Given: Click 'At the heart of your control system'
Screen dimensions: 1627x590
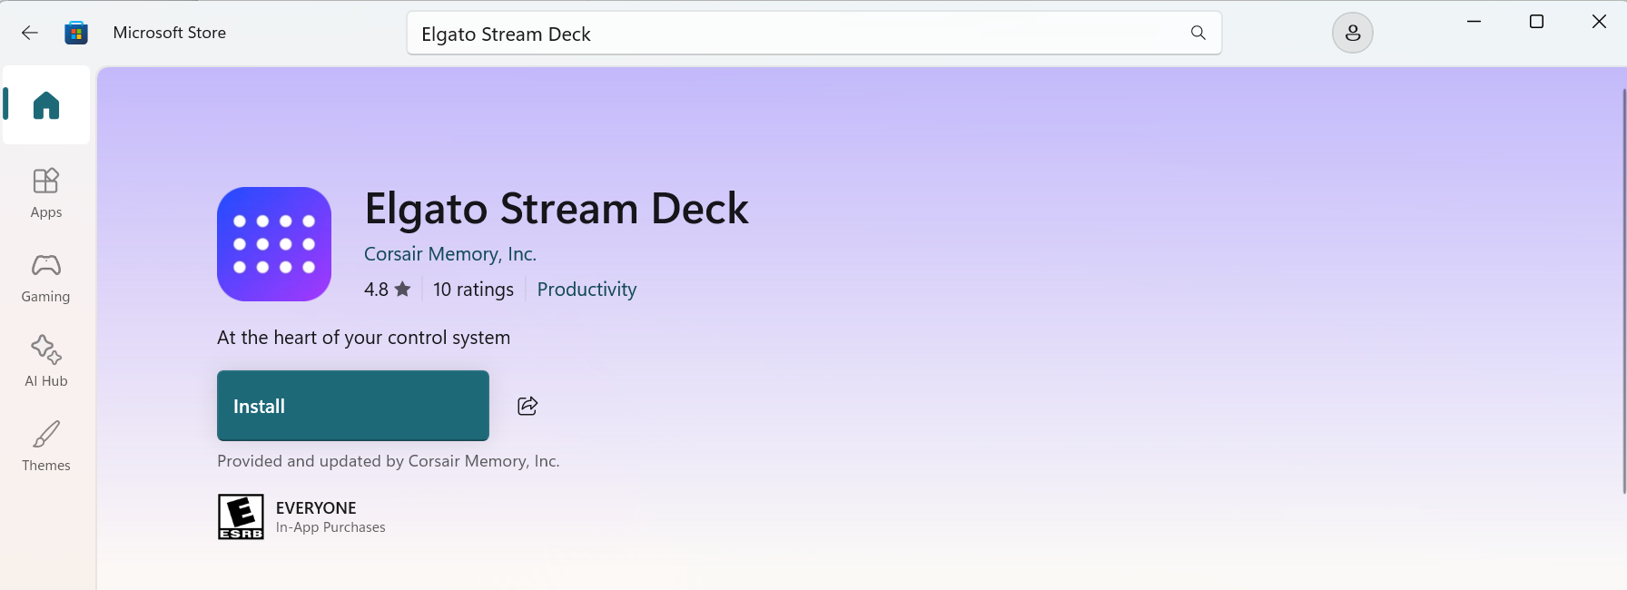Looking at the screenshot, I should pyautogui.click(x=364, y=338).
